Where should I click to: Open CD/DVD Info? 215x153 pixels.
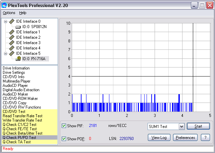pos(13,77)
